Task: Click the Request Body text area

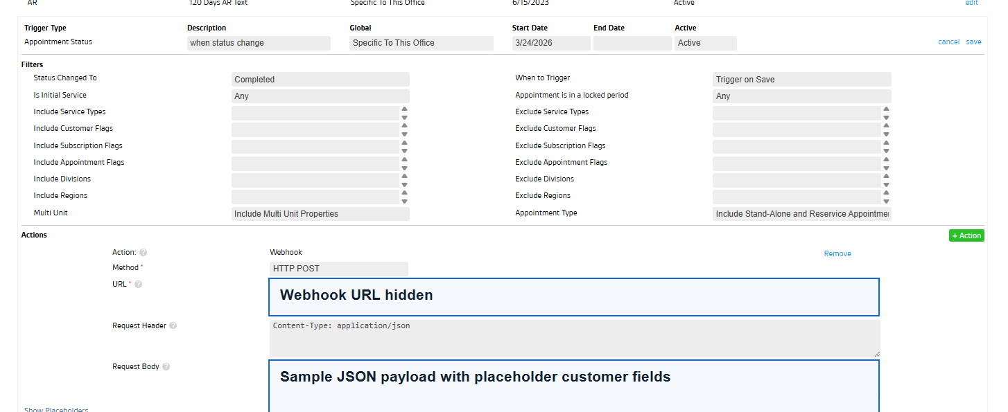Action: (574, 386)
